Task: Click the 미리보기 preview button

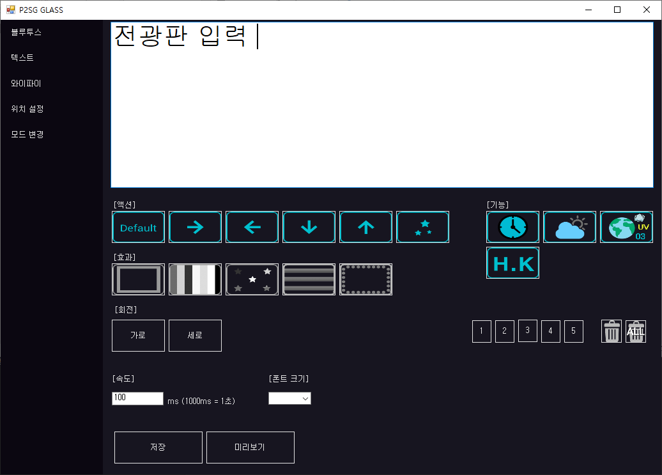Action: 250,448
